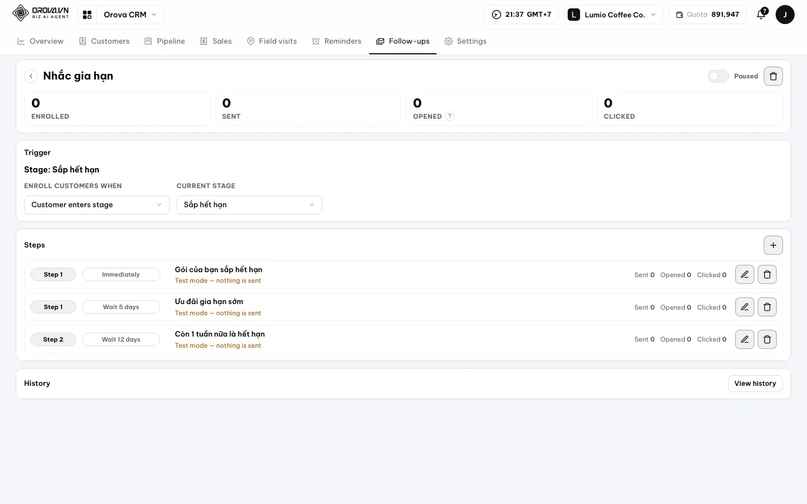Edit the step Gói của bạn sắp hết hạn
Screen dimensions: 807x504
click(745, 274)
